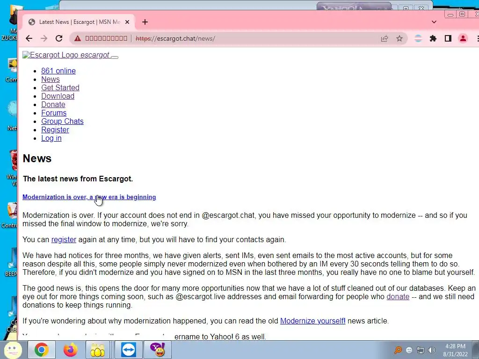Click the Windows Start button
479x359 pixels.
point(12,350)
